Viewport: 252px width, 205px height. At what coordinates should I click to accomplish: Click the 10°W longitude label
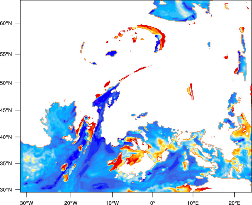click(112, 203)
